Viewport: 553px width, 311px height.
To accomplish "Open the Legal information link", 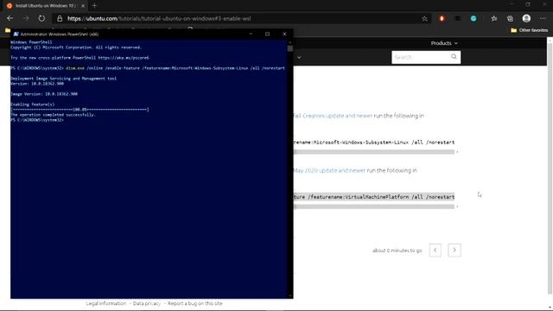I will click(106, 303).
